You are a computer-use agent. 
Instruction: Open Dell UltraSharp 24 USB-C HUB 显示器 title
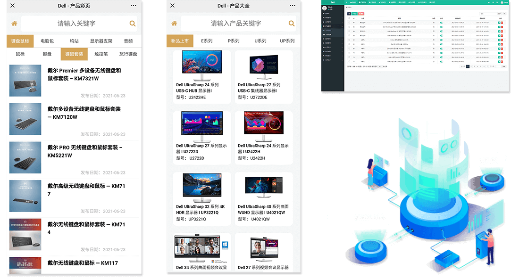pos(198,88)
